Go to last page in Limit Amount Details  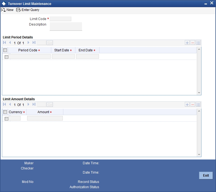[x=34, y=104]
